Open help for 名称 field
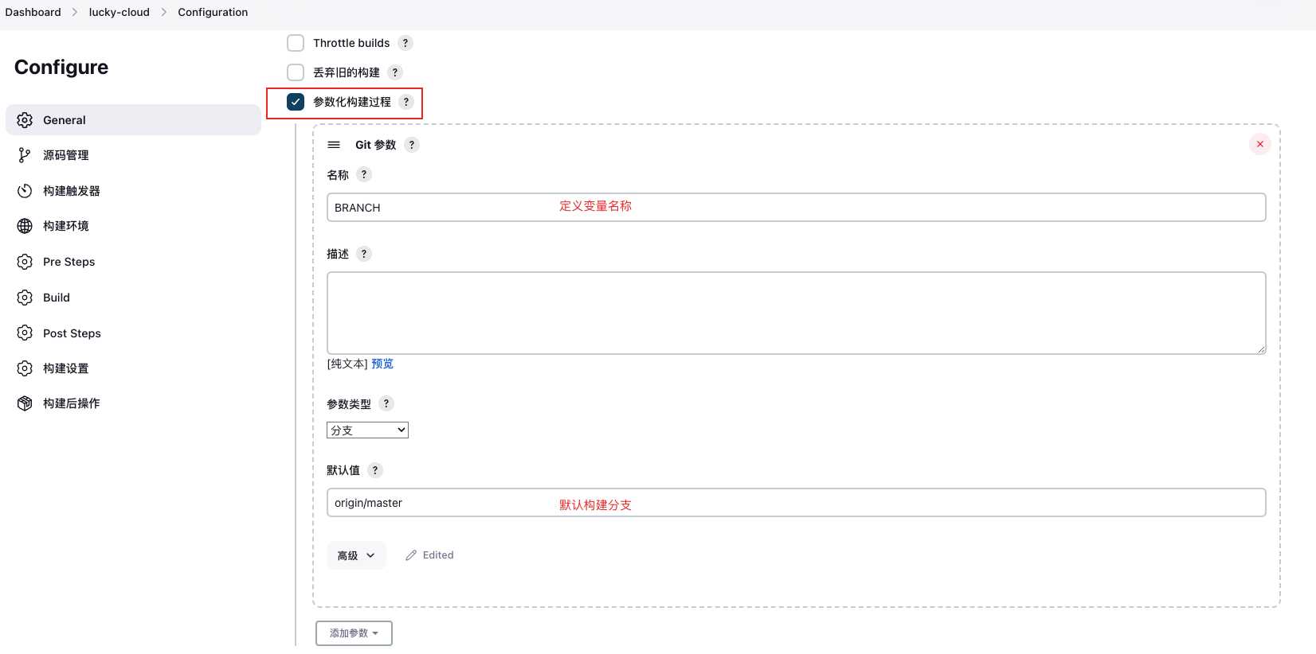The image size is (1316, 654). pyautogui.click(x=364, y=174)
